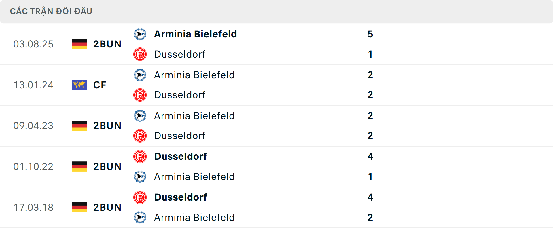Click the Dusseldorf team name in the 17.03.18 match

[x=181, y=197]
